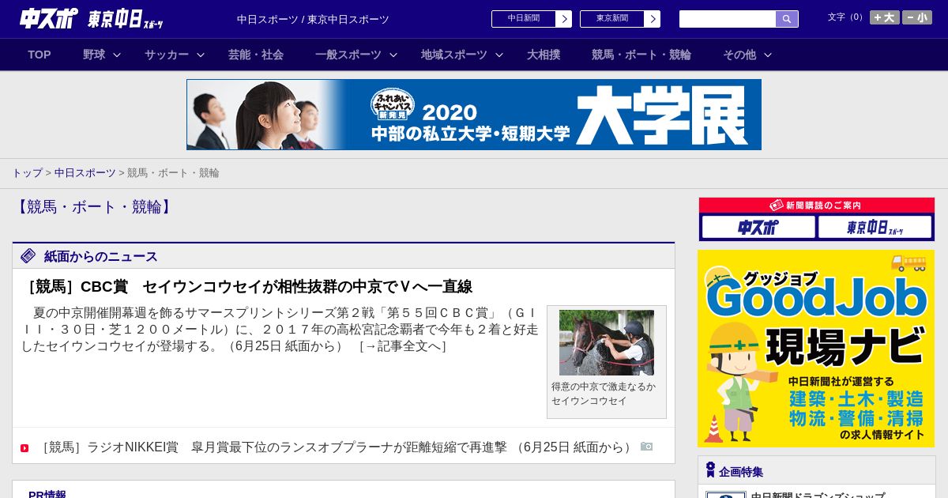Image resolution: width=948 pixels, height=498 pixels.
Task: Open the horse washing photo thumbnail
Action: pyautogui.click(x=607, y=342)
